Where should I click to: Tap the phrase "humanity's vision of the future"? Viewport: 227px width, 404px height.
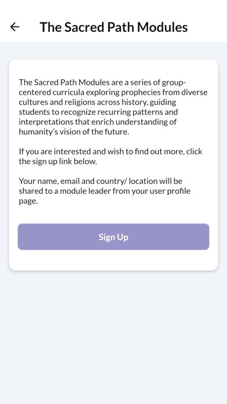click(x=74, y=132)
